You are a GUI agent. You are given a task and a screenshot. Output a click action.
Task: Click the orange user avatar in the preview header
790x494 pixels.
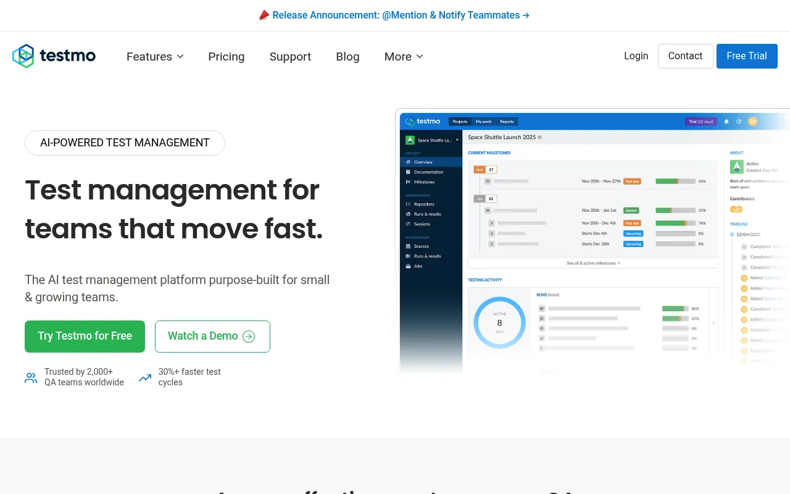click(752, 122)
